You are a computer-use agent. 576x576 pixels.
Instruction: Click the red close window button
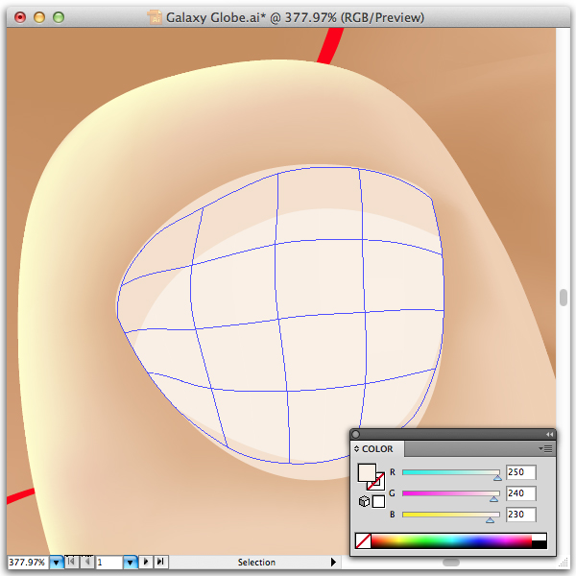pos(20,17)
